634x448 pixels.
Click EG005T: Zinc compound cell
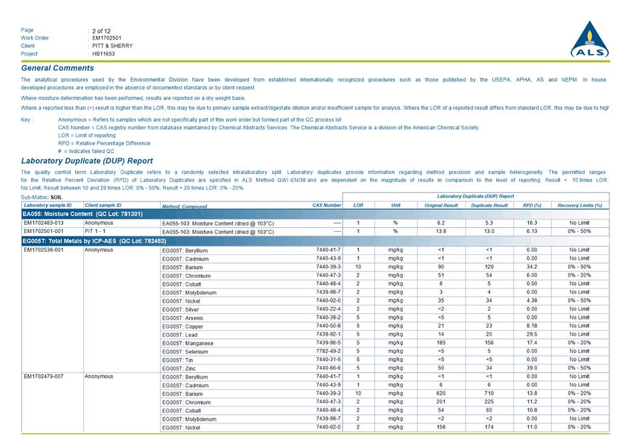pos(179,368)
